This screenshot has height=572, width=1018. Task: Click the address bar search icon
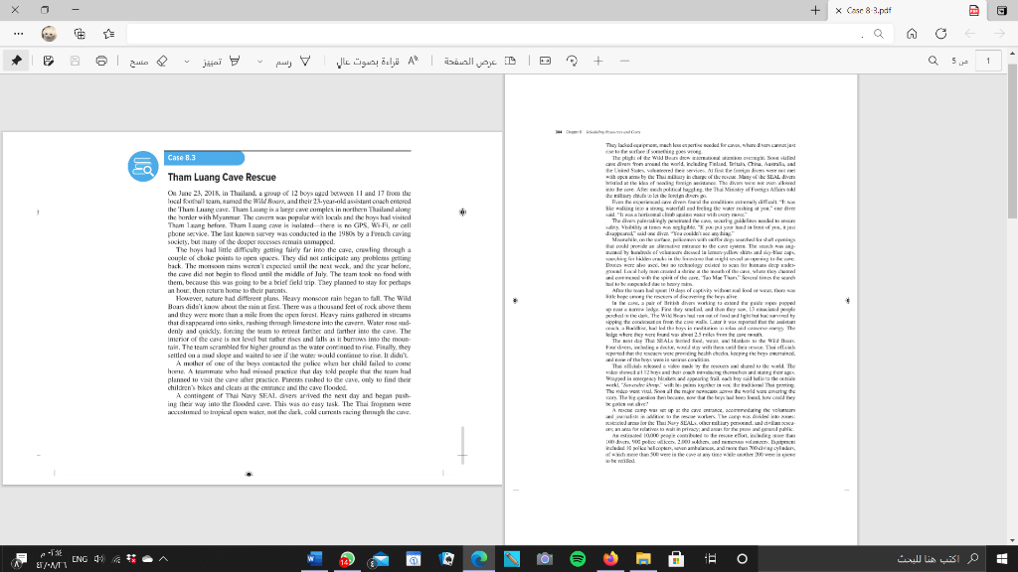point(879,34)
